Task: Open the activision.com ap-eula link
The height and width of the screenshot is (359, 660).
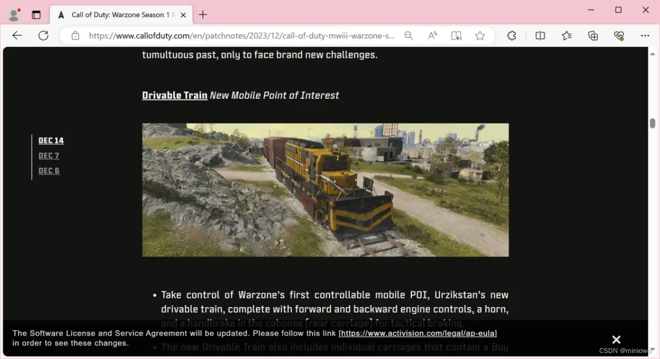Action: coord(417,333)
